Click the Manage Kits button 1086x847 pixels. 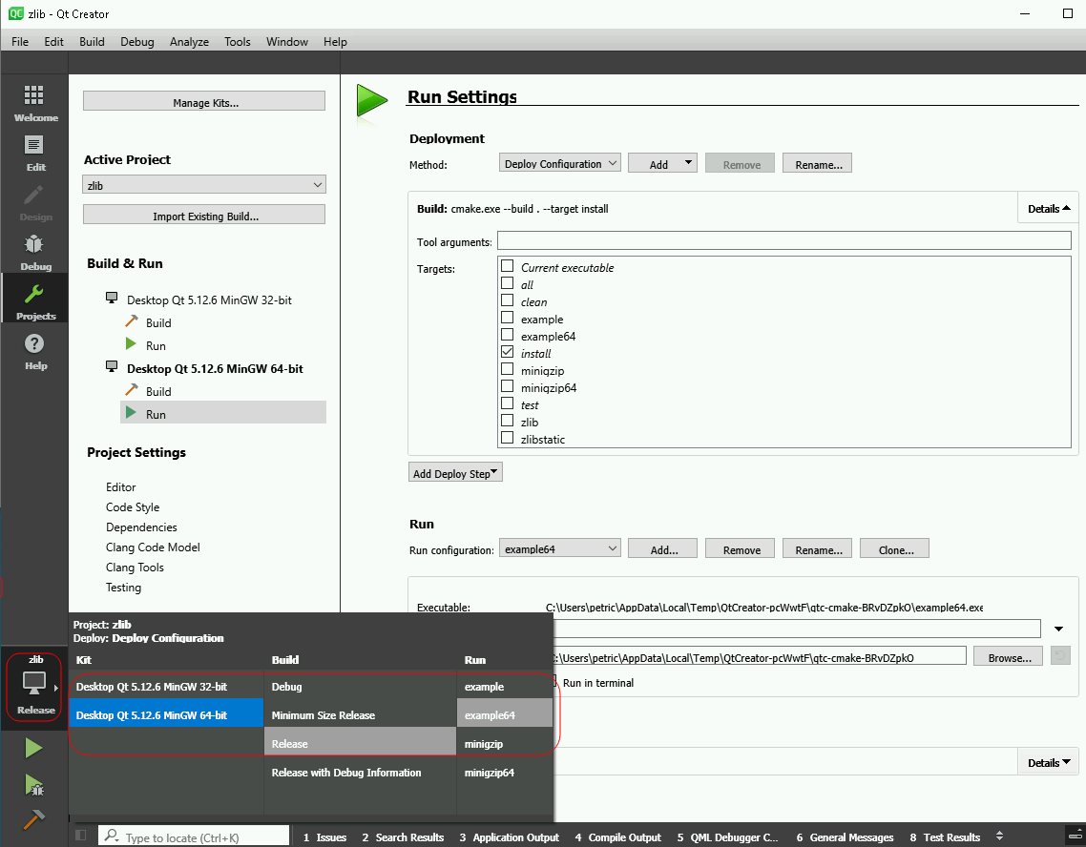tap(204, 102)
